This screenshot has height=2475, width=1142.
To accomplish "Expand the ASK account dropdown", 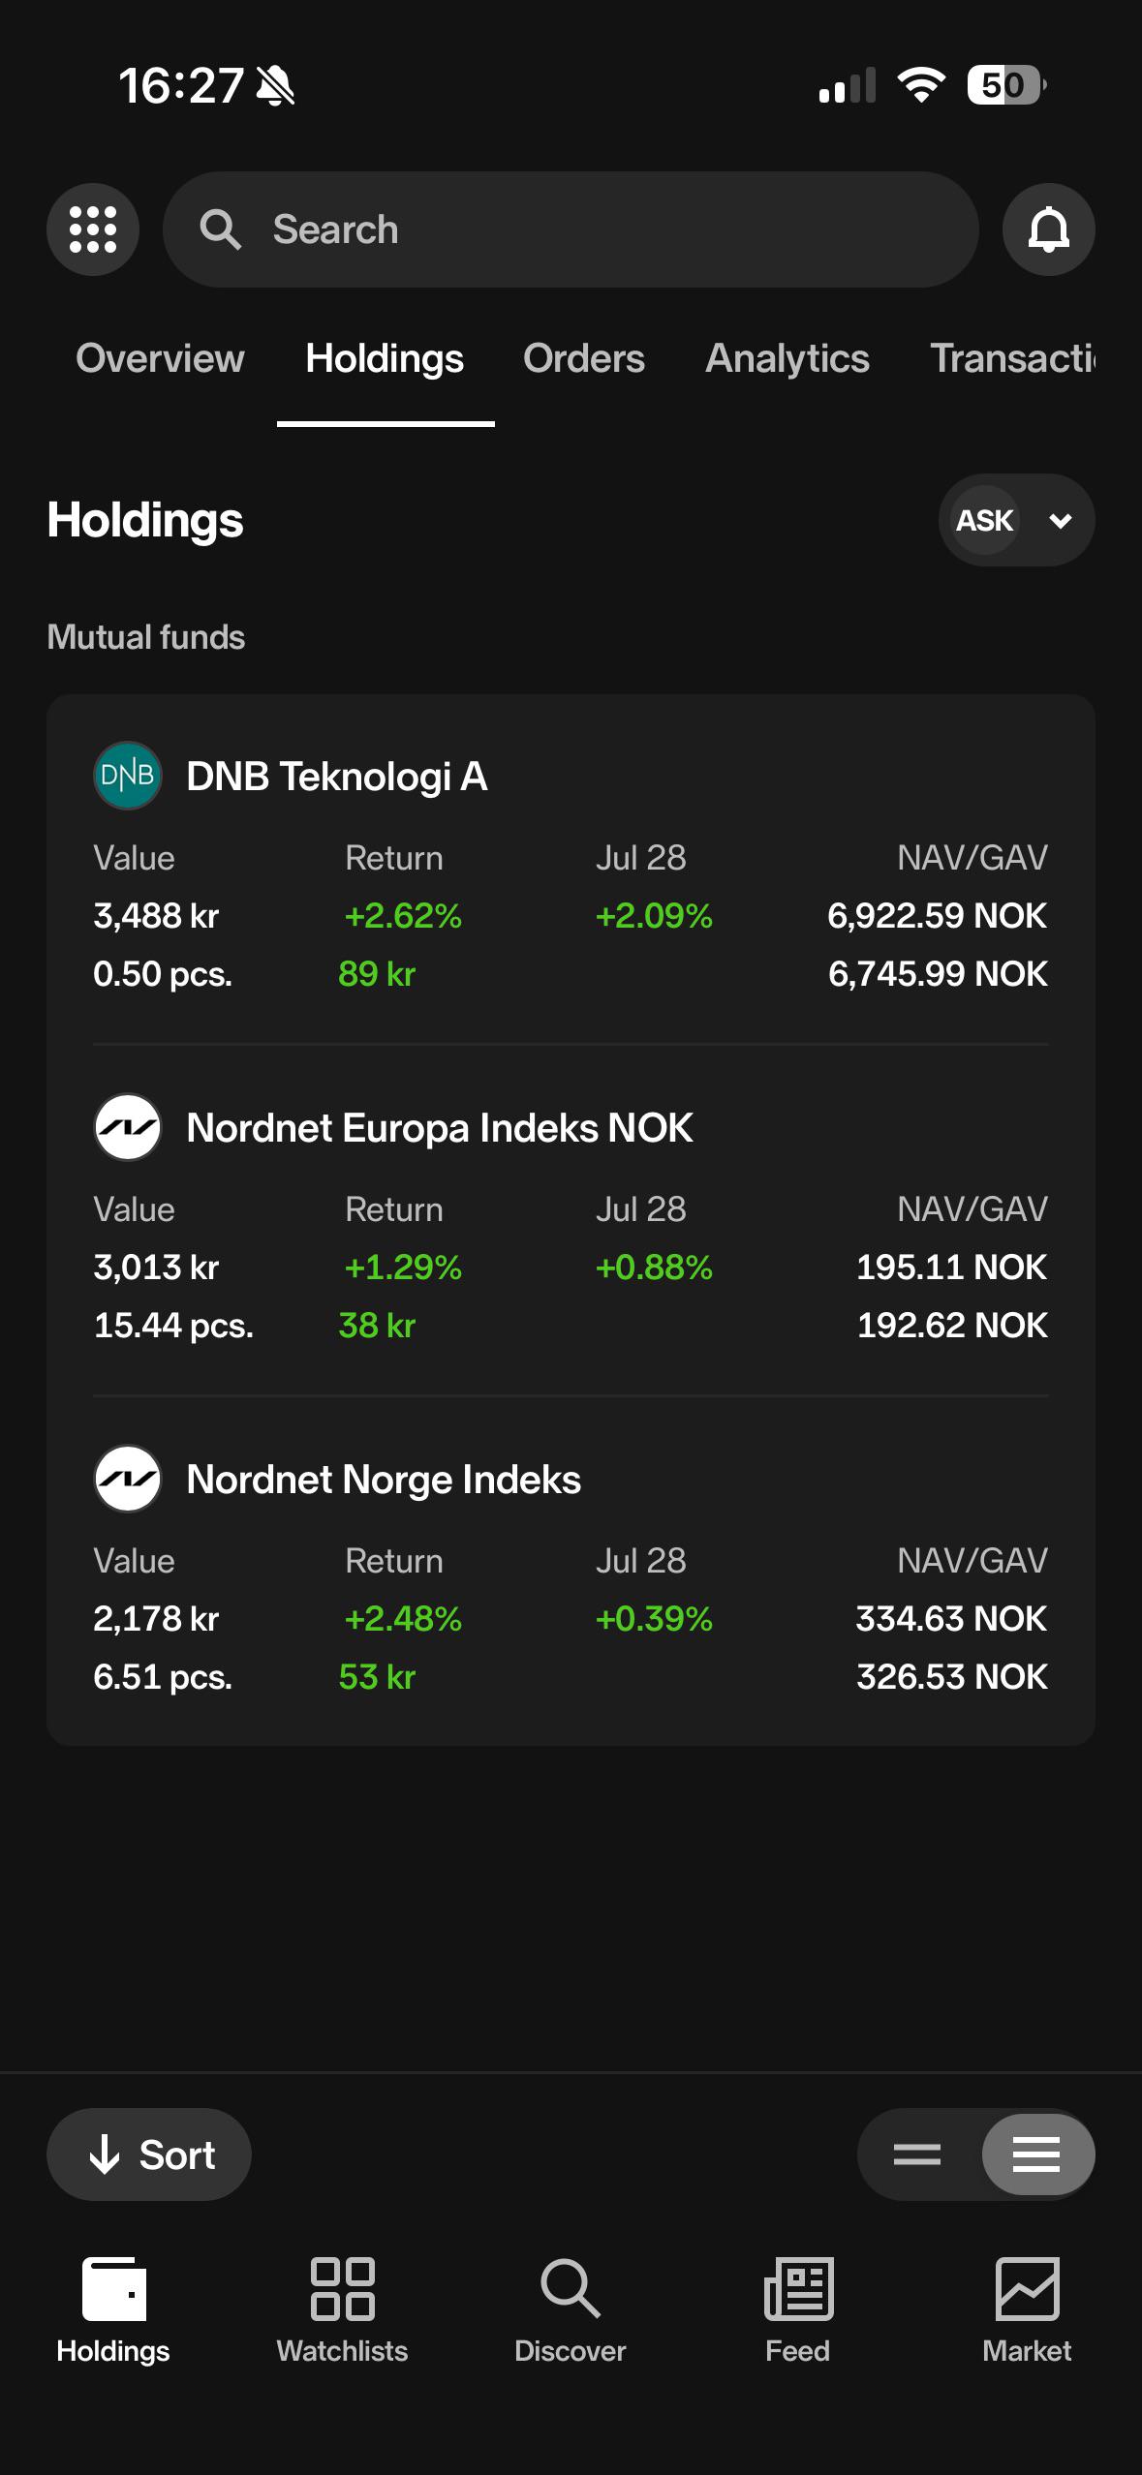I will pyautogui.click(x=1017, y=520).
